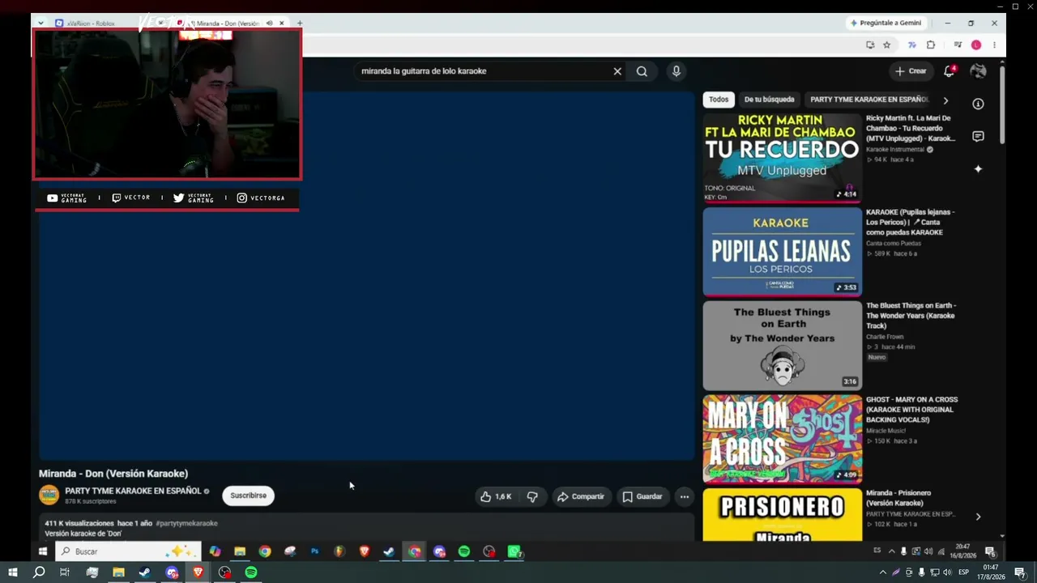Open The Bluest Things on Earth thumbnail

[x=782, y=346]
